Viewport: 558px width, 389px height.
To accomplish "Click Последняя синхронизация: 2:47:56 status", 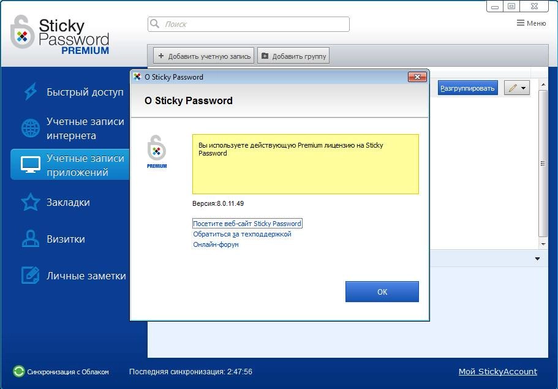I will tap(190, 372).
